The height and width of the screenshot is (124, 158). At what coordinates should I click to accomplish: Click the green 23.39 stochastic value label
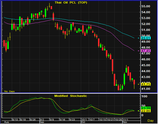[x=146, y=108]
